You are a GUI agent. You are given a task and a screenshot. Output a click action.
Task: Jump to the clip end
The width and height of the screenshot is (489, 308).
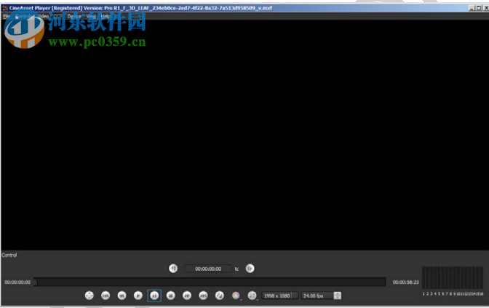point(203,296)
